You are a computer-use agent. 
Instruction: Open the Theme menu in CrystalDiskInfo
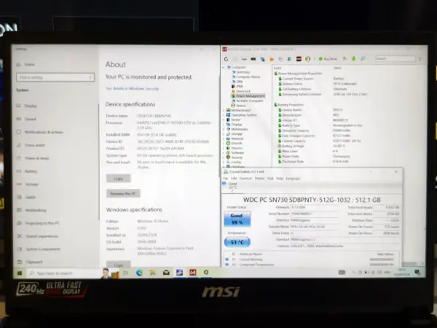(x=259, y=179)
